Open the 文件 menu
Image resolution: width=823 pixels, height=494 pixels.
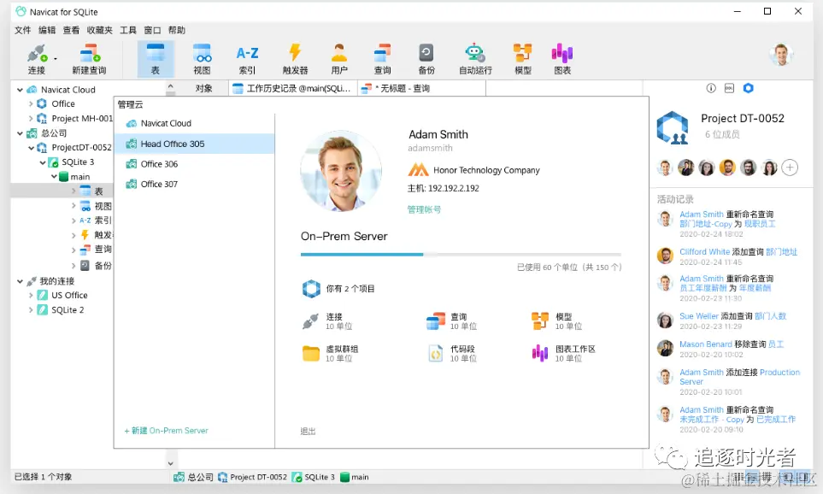click(x=22, y=30)
